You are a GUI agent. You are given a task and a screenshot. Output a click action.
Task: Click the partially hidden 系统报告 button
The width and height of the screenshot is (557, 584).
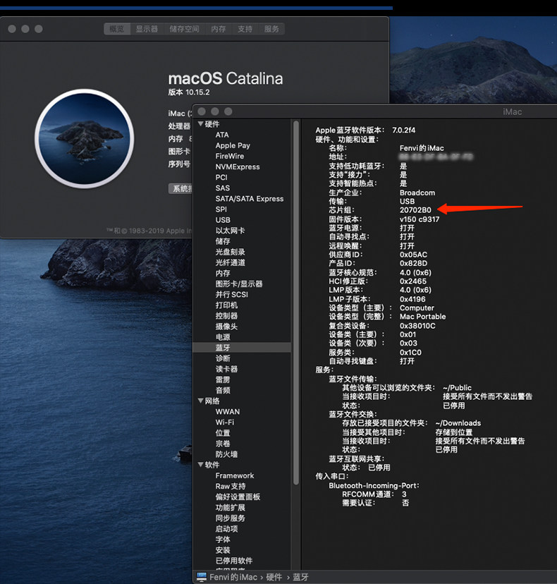(181, 188)
